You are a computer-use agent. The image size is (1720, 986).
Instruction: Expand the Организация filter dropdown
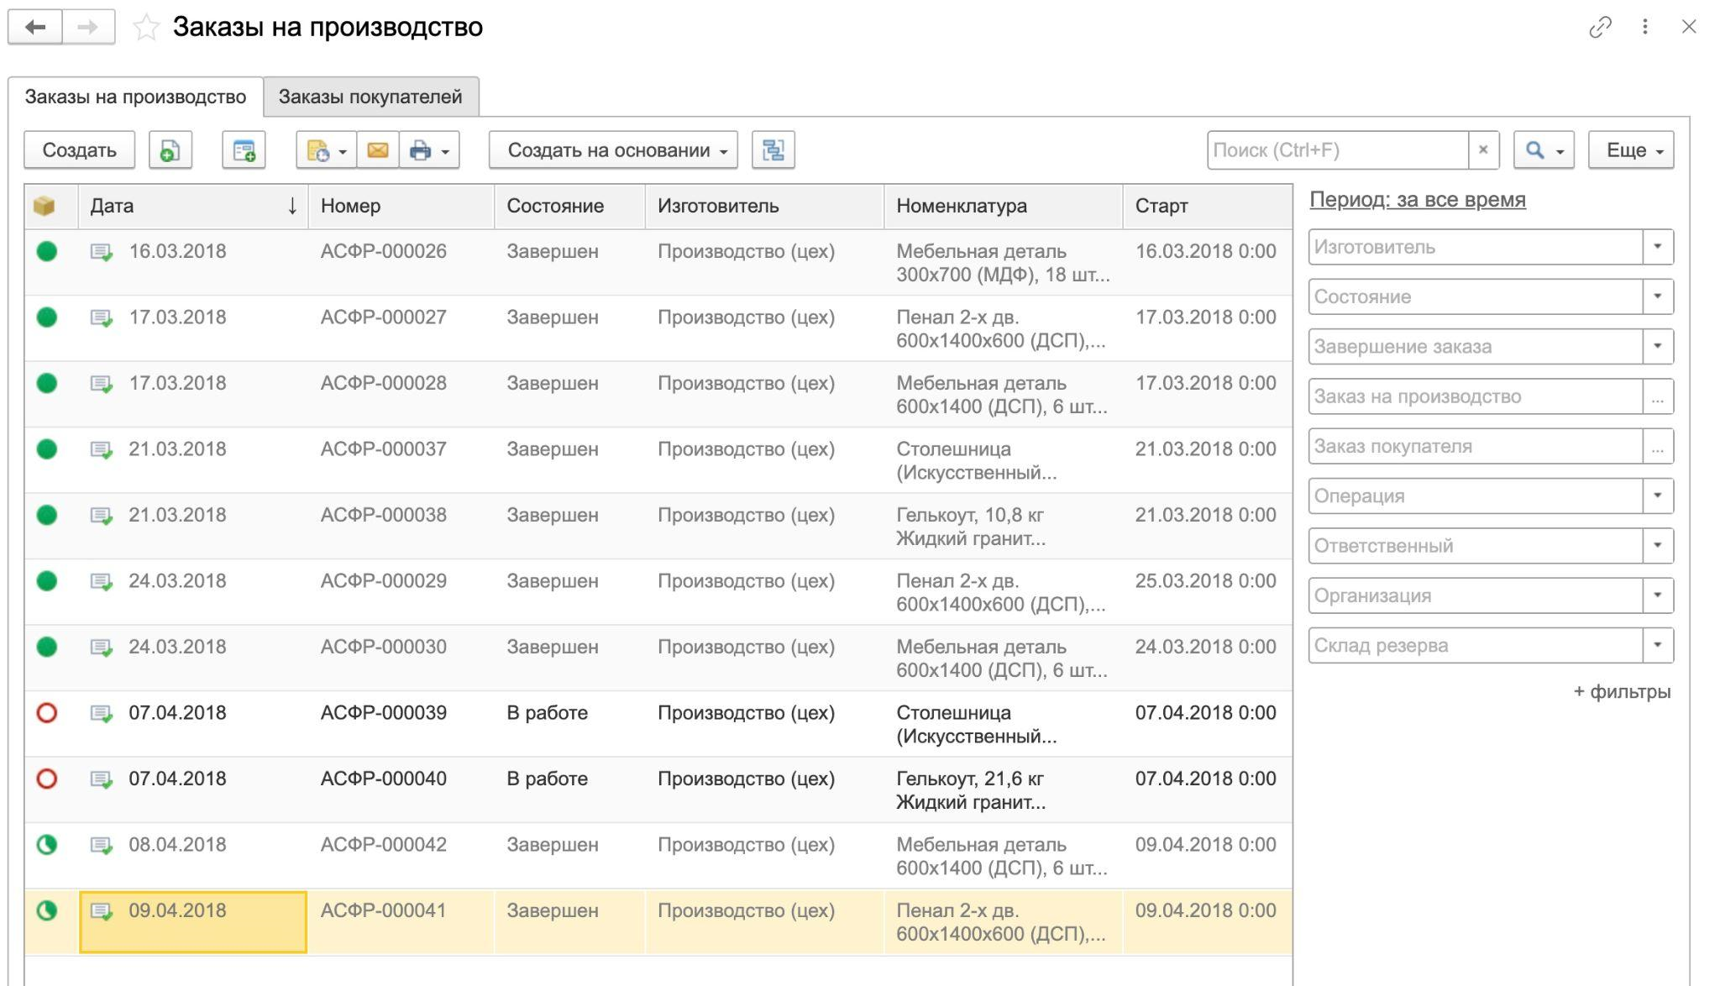[x=1658, y=595]
